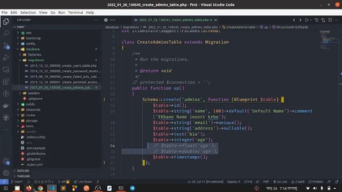Open the Manage gear menu

6,173
